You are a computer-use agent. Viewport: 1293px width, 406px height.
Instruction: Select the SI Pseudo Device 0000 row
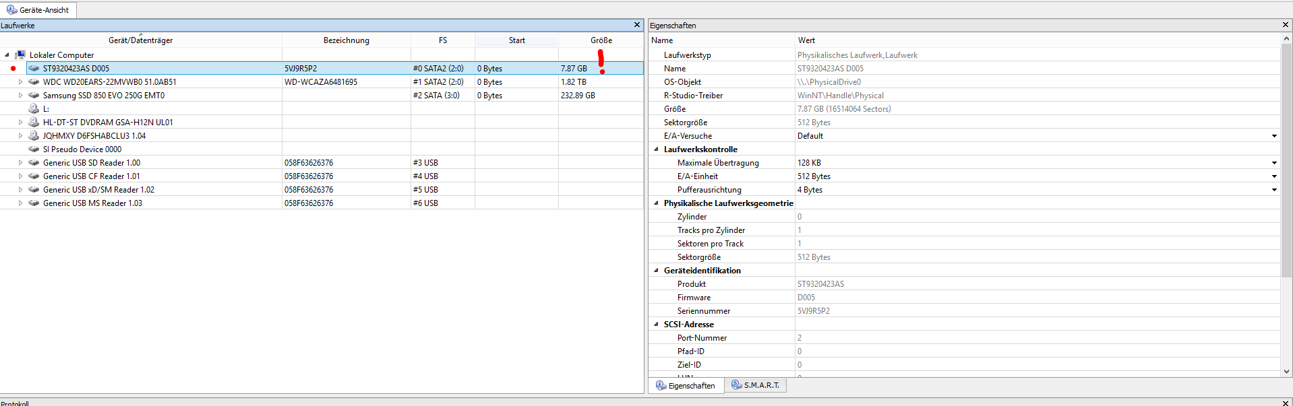tap(322, 149)
